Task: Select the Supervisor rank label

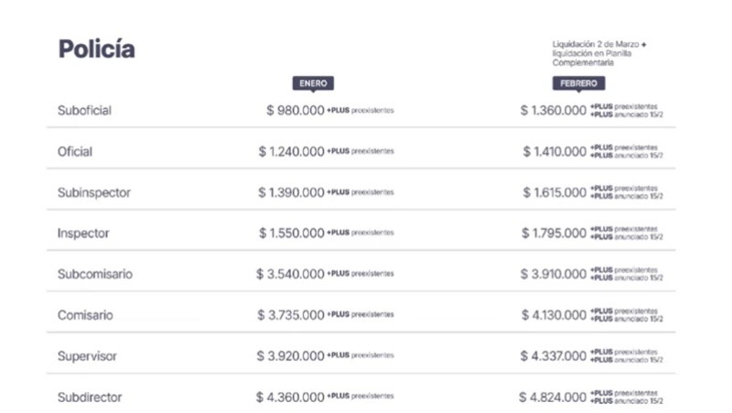Action: (x=87, y=355)
